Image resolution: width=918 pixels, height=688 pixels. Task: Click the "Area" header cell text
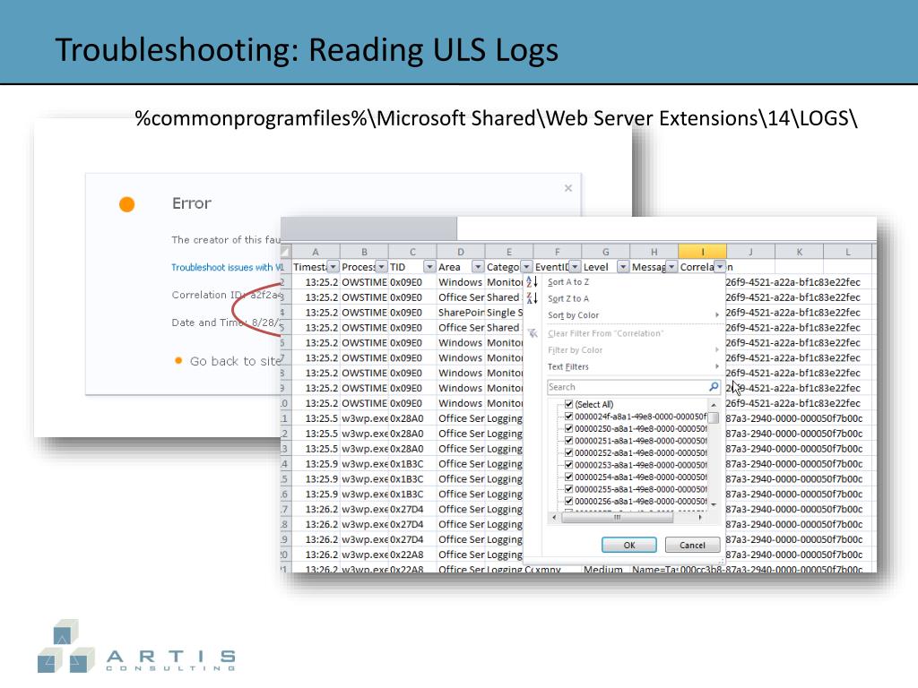click(x=450, y=267)
